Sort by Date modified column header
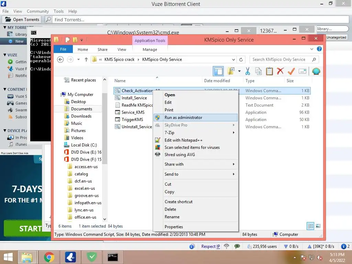This screenshot has height=264, width=352. click(217, 80)
